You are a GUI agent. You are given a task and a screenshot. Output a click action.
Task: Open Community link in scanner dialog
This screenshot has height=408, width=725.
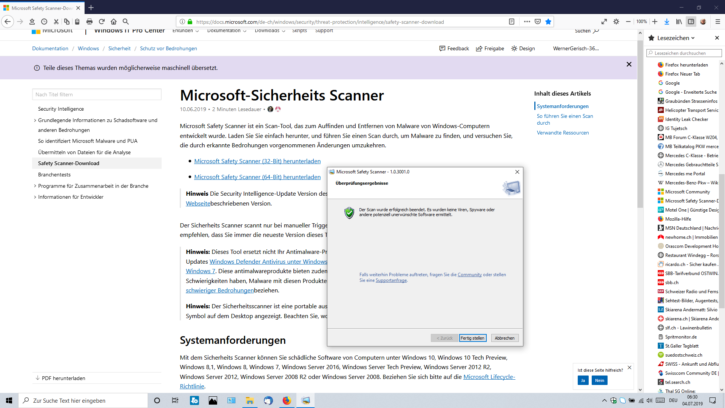(x=469, y=275)
